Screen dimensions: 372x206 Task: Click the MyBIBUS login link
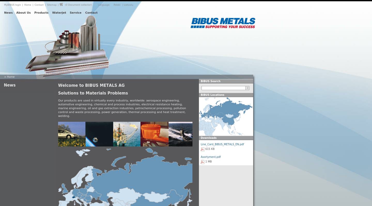(x=12, y=5)
